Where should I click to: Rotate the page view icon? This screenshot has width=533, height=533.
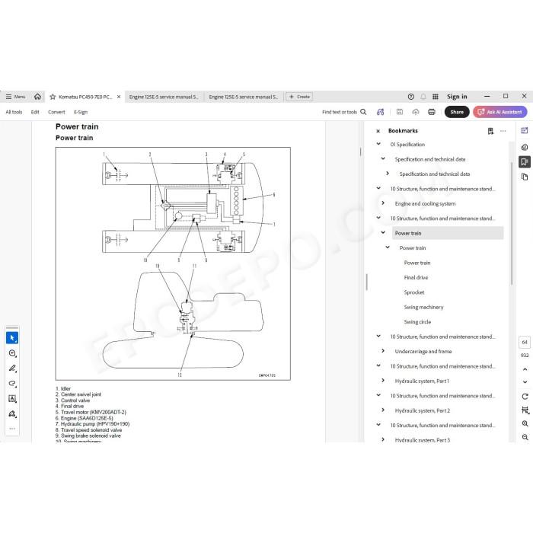[x=525, y=397]
